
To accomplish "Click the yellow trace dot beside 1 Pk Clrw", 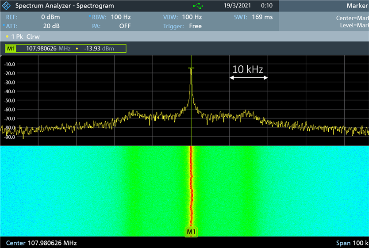I will pyautogui.click(x=7, y=37).
